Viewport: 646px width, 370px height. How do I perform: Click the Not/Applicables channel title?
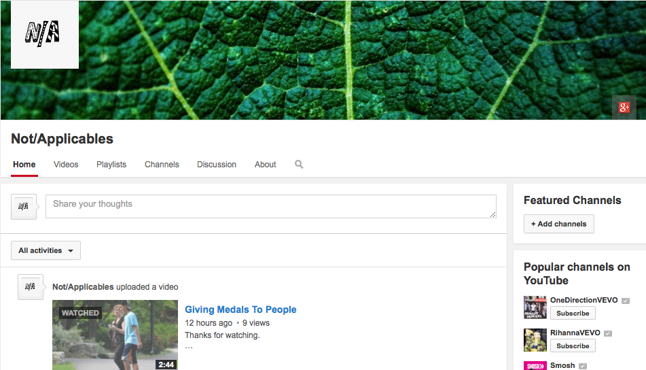[x=62, y=139]
